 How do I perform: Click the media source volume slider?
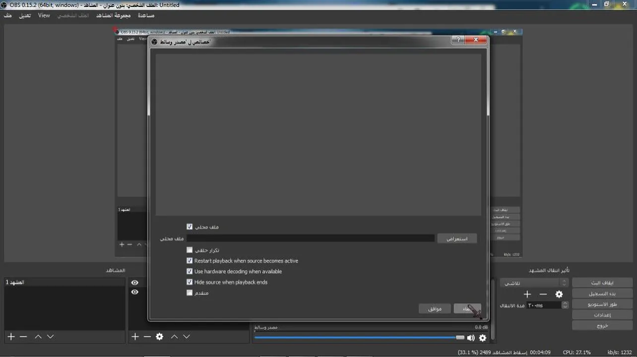(359, 338)
